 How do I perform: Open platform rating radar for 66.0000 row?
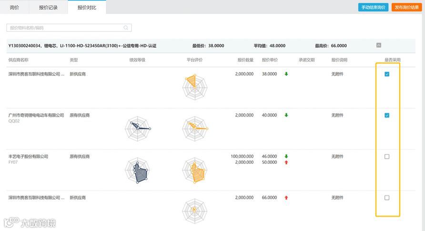[x=195, y=211]
